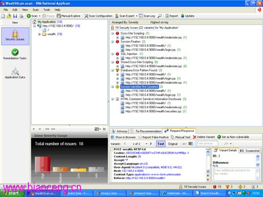Viewport: 263px width, 197px height.
Task: Click Report False Positive
Action: tap(154, 137)
